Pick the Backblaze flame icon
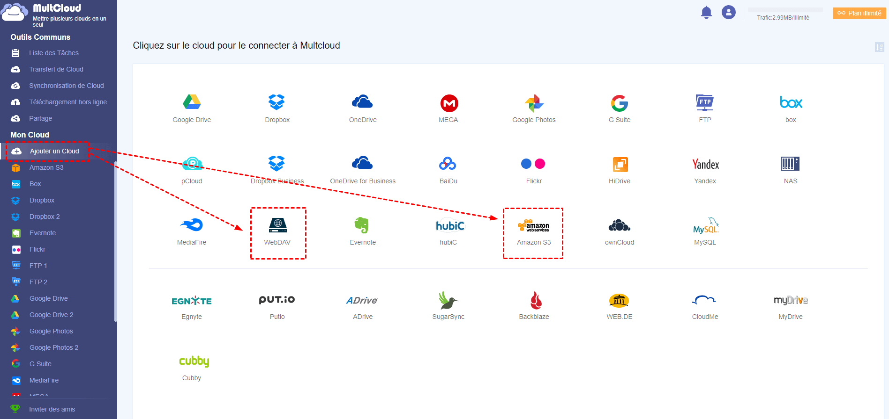Viewport: 889px width, 419px height. point(536,300)
